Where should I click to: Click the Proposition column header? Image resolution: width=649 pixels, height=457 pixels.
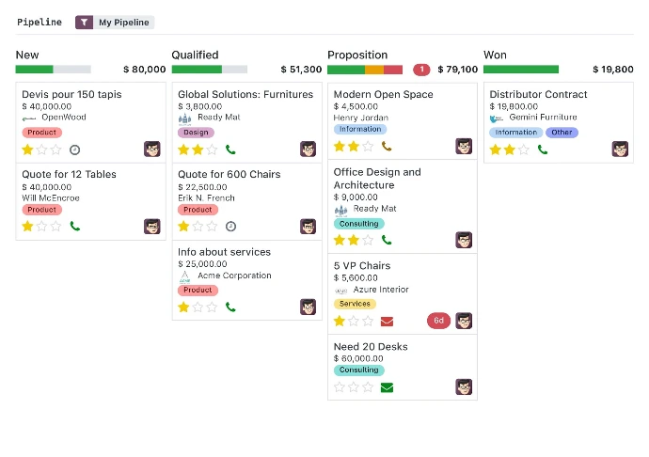pos(357,55)
